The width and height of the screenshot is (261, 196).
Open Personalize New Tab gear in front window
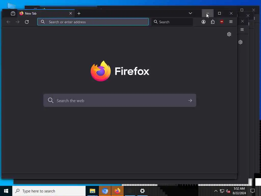pyautogui.click(x=229, y=34)
